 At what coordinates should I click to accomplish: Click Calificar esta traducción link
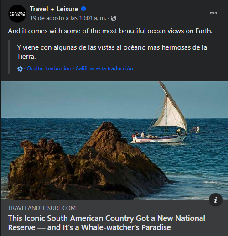coord(104,68)
